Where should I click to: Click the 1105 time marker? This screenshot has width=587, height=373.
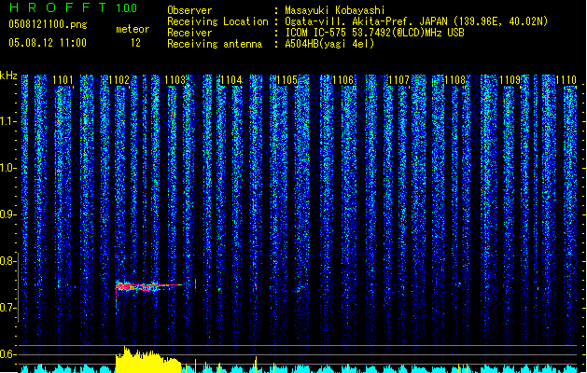tap(287, 80)
